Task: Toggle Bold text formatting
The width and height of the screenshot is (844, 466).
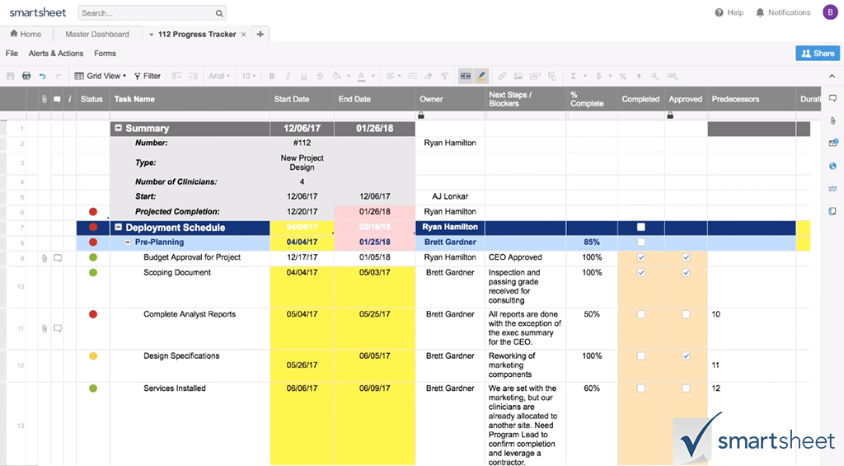Action: [x=272, y=76]
